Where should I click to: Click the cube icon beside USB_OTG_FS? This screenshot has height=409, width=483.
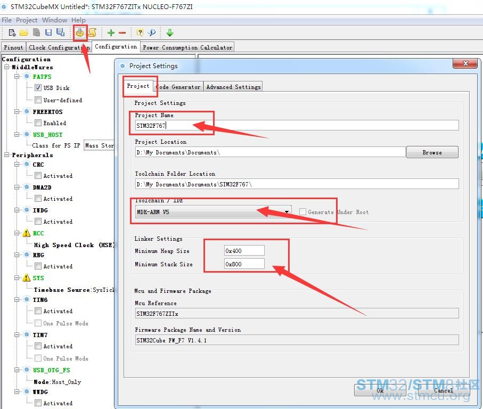27,370
